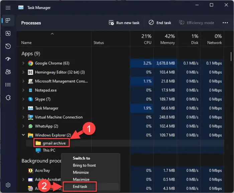Sort by the CPU column header
Screen dimensions: 234x193
pyautogui.click(x=142, y=39)
